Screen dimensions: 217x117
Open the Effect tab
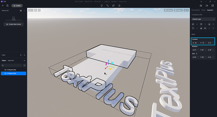[203, 10]
